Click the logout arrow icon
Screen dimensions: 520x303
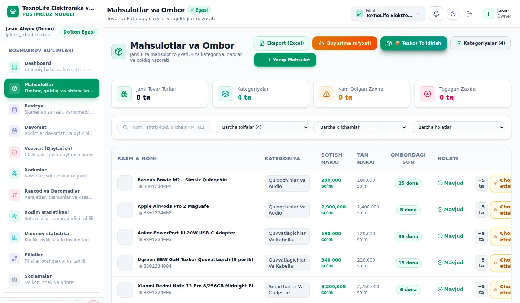point(469,14)
